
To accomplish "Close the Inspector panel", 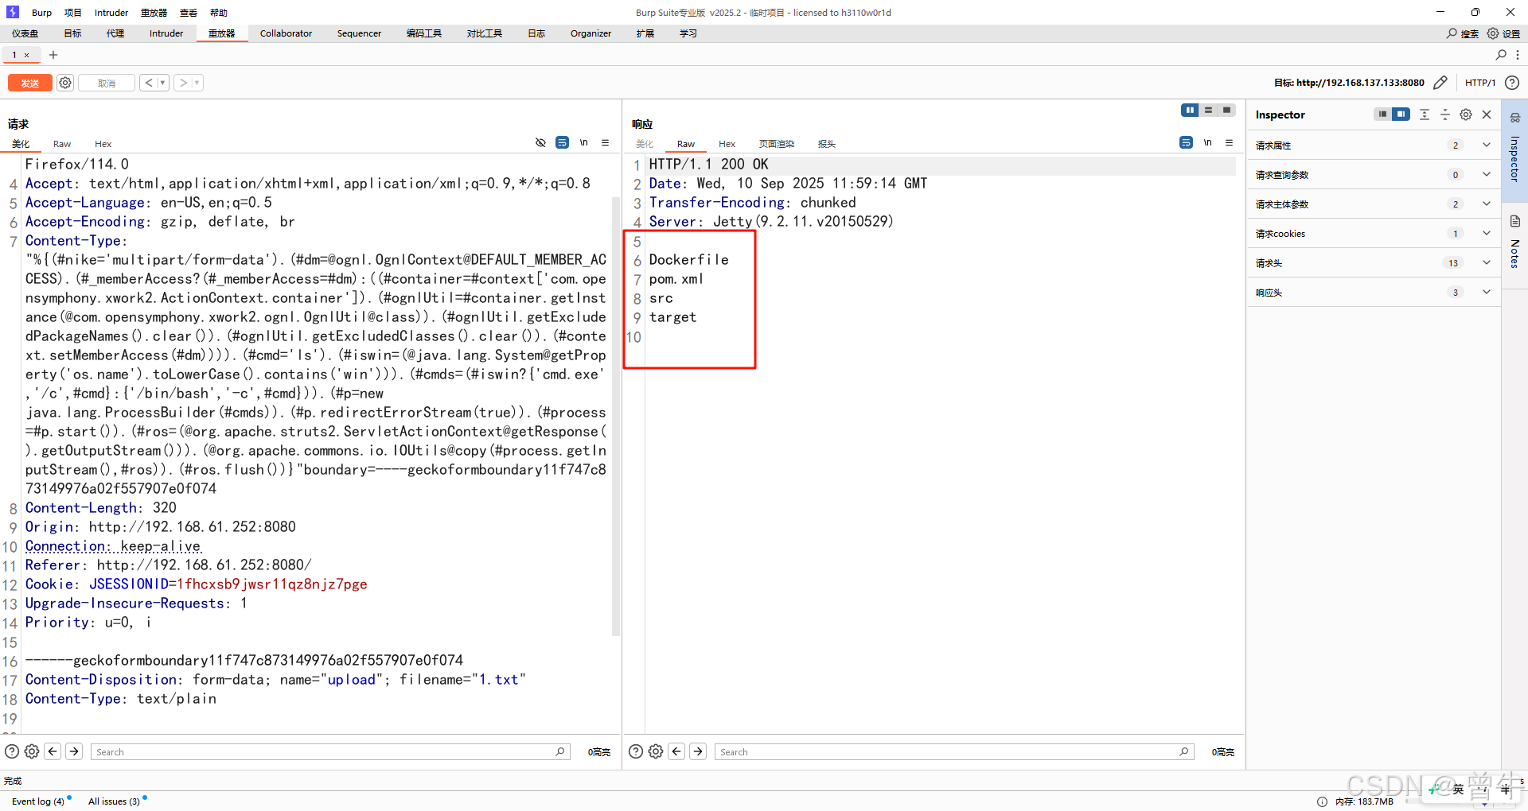I will [x=1487, y=114].
